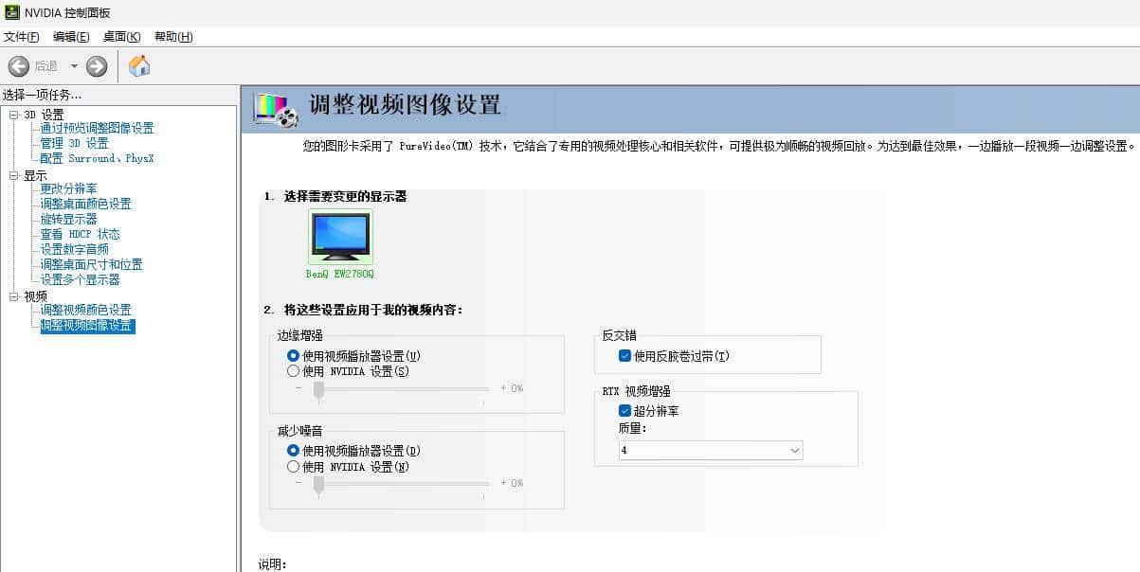The height and width of the screenshot is (572, 1140).
Task: Click the 减少噪音 slider handle
Action: point(318,483)
